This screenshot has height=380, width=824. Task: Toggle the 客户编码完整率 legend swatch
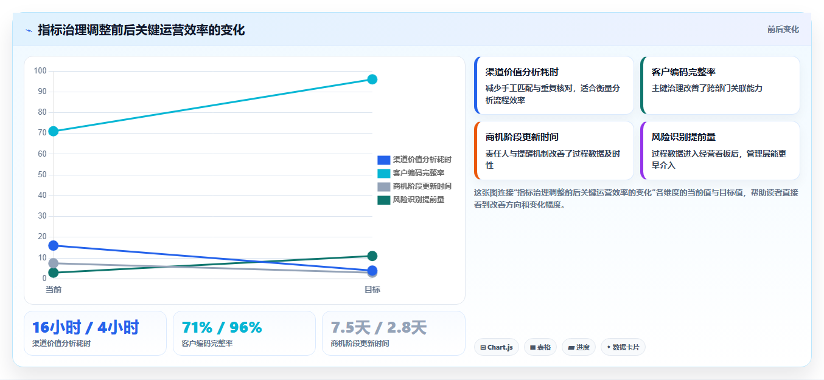click(x=383, y=173)
